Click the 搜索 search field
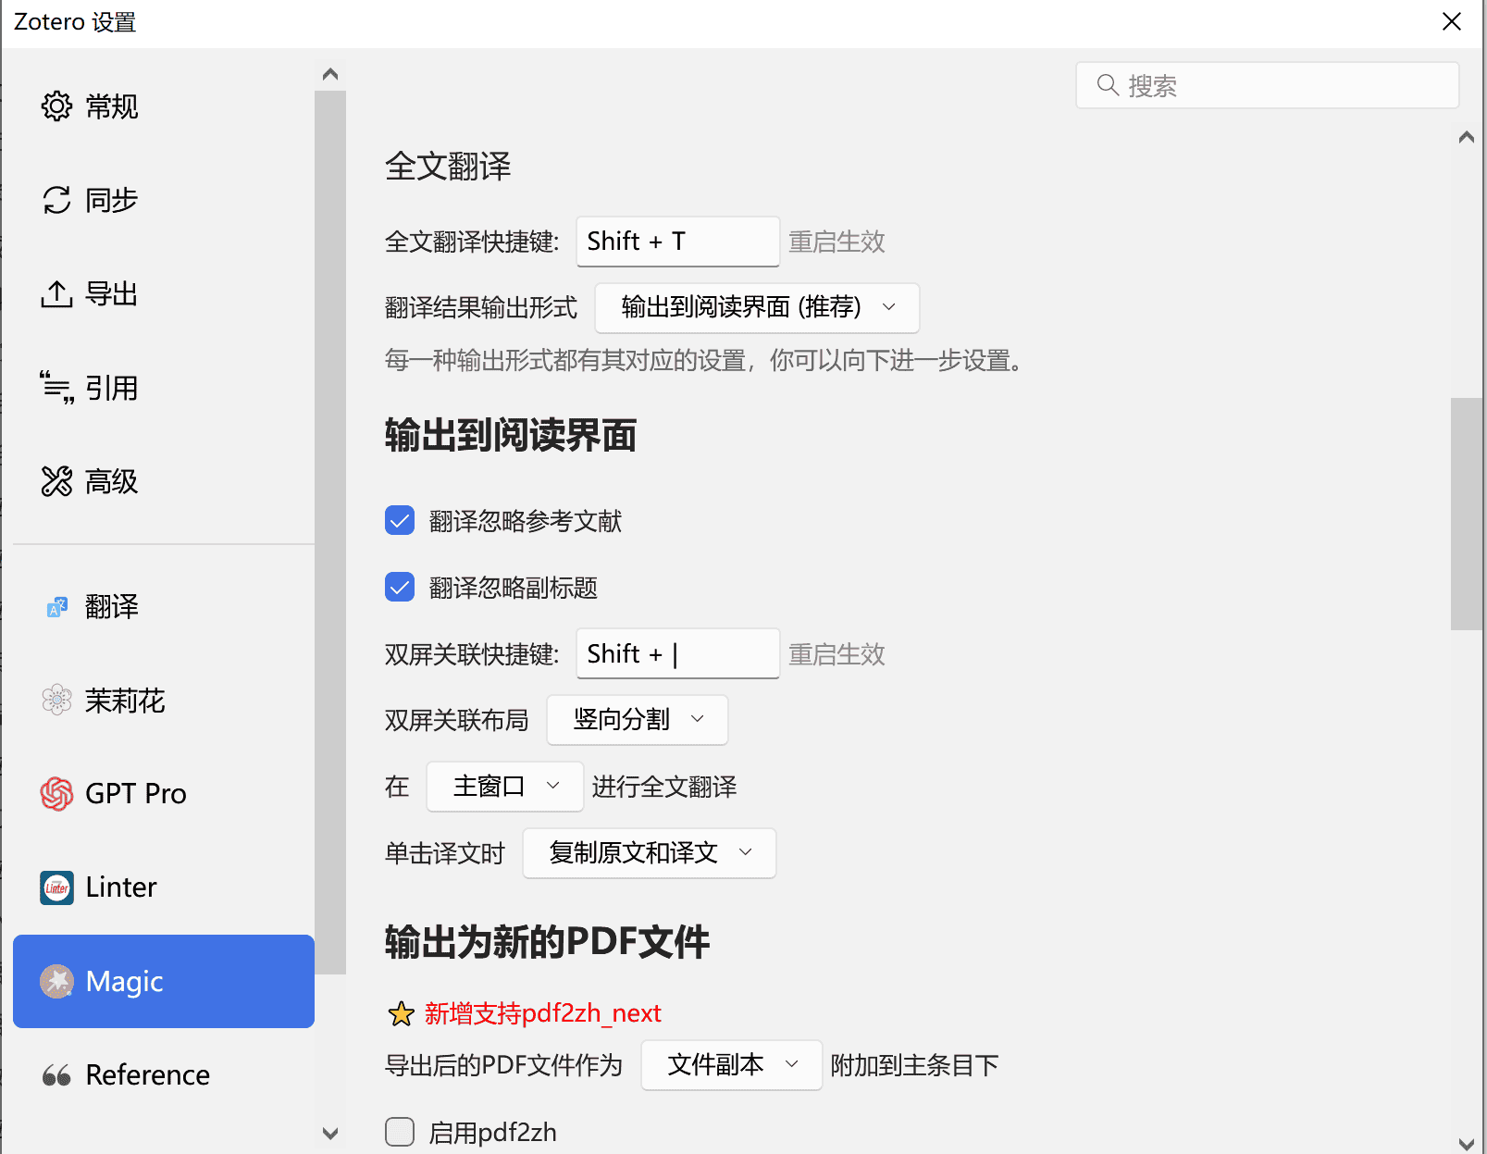The image size is (1487, 1154). [x=1267, y=86]
